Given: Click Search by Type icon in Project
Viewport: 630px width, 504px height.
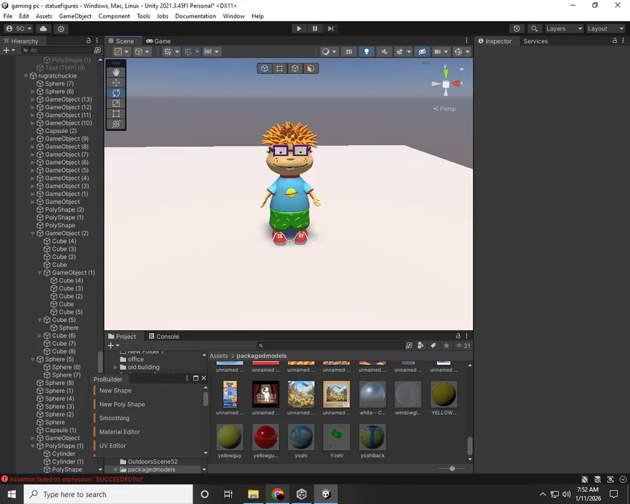Looking at the screenshot, I should click(420, 346).
